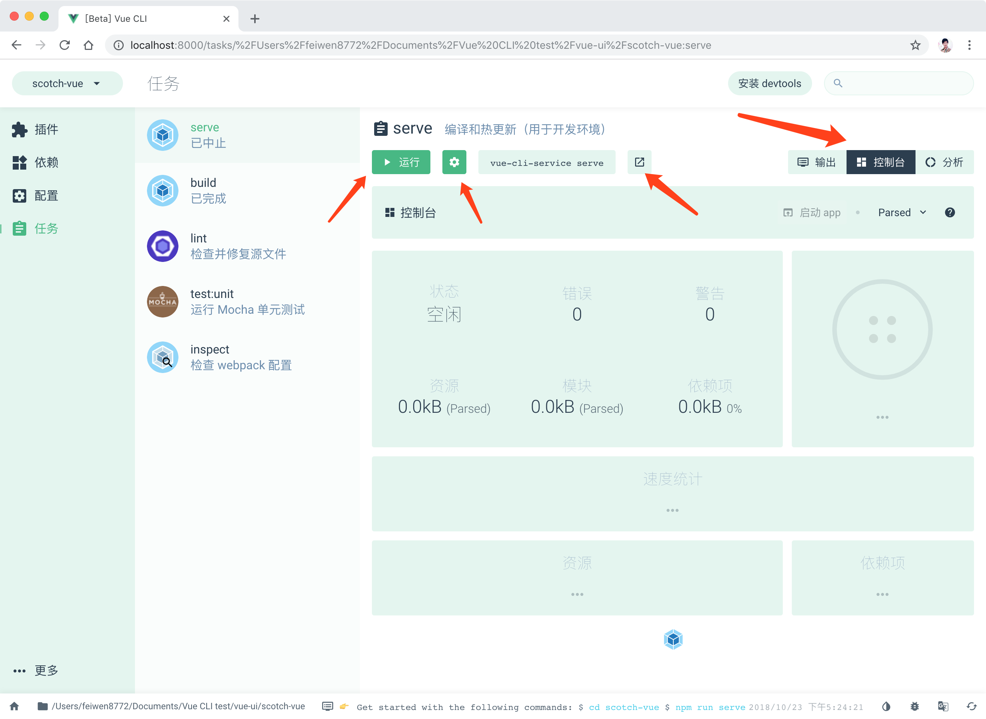986x719 pixels.
Task: Open Chrome's three-dot menu
Action: tap(970, 45)
